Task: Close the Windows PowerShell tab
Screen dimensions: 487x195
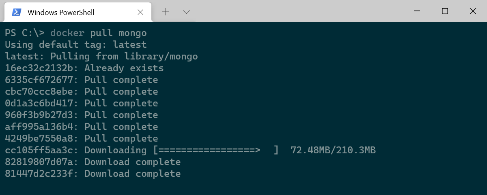Action: point(140,12)
